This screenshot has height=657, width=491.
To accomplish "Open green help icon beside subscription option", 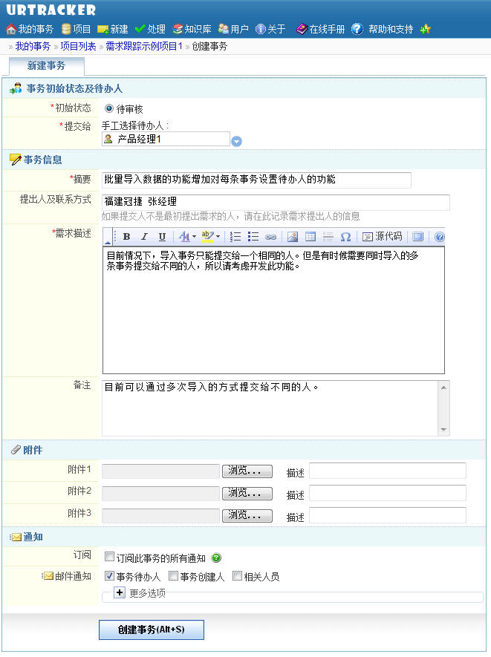I will pyautogui.click(x=216, y=558).
